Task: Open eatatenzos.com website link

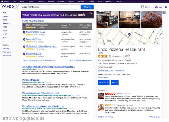Action: (105, 71)
